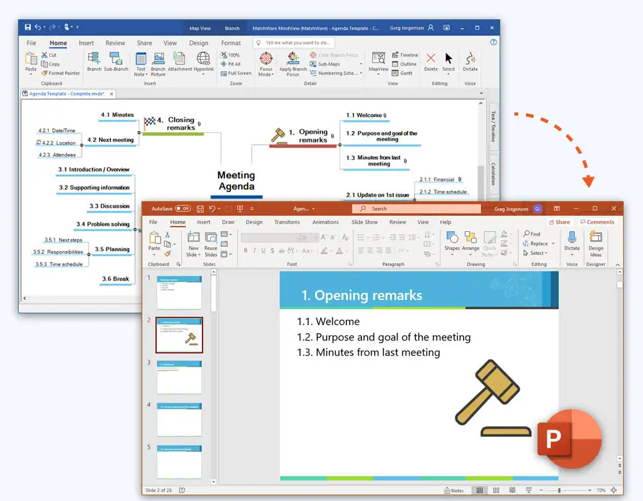The width and height of the screenshot is (643, 501).
Task: Select the Branch tool in MindView
Action: click(x=94, y=61)
